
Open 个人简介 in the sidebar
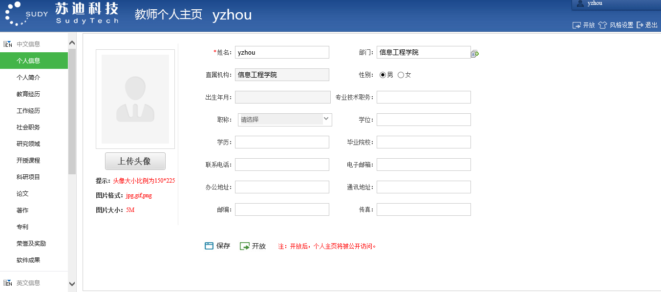coord(28,78)
